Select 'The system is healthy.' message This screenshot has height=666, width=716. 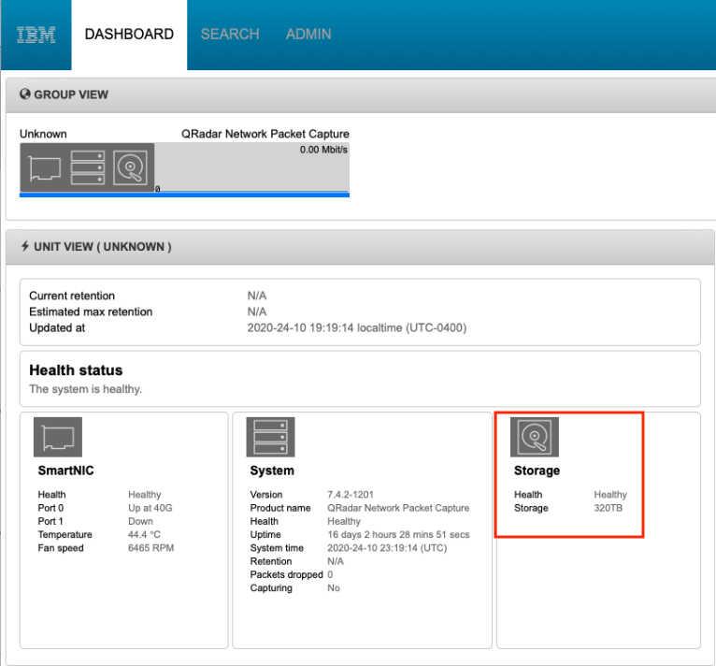(85, 389)
